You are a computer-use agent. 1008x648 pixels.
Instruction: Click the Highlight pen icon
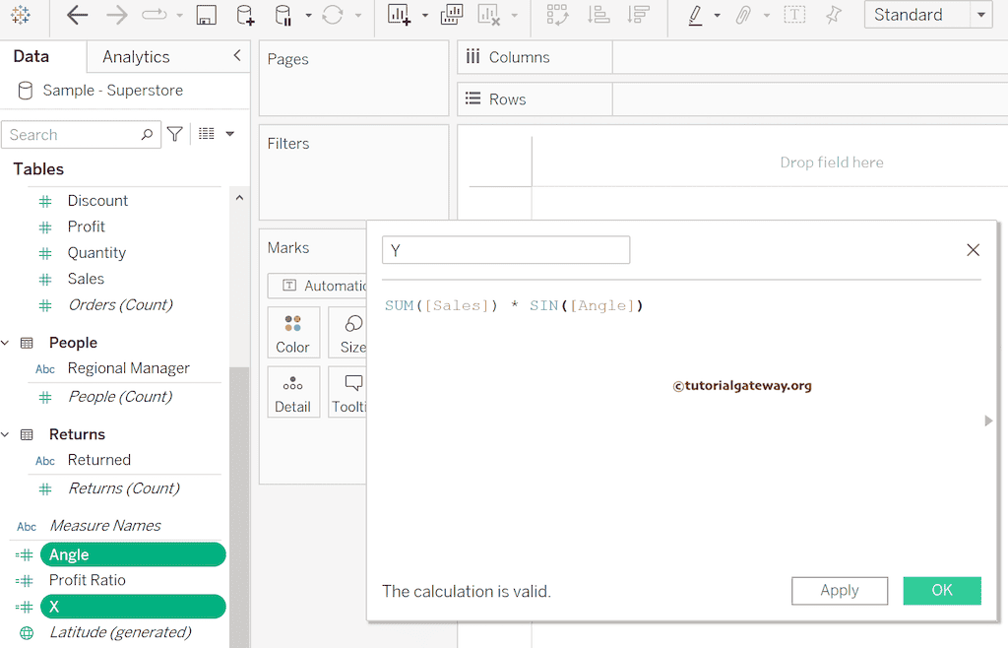coord(695,15)
